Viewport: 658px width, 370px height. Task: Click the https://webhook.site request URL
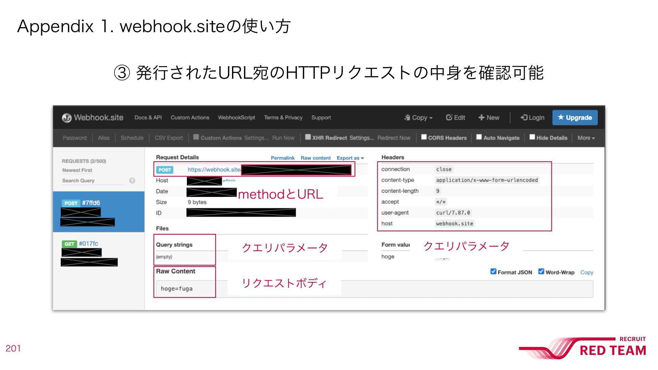214,170
